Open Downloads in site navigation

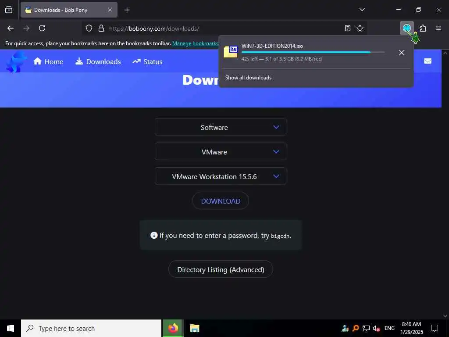pos(98,61)
